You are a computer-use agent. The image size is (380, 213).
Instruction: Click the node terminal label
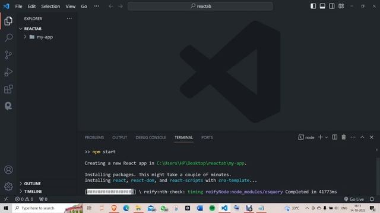(306, 137)
